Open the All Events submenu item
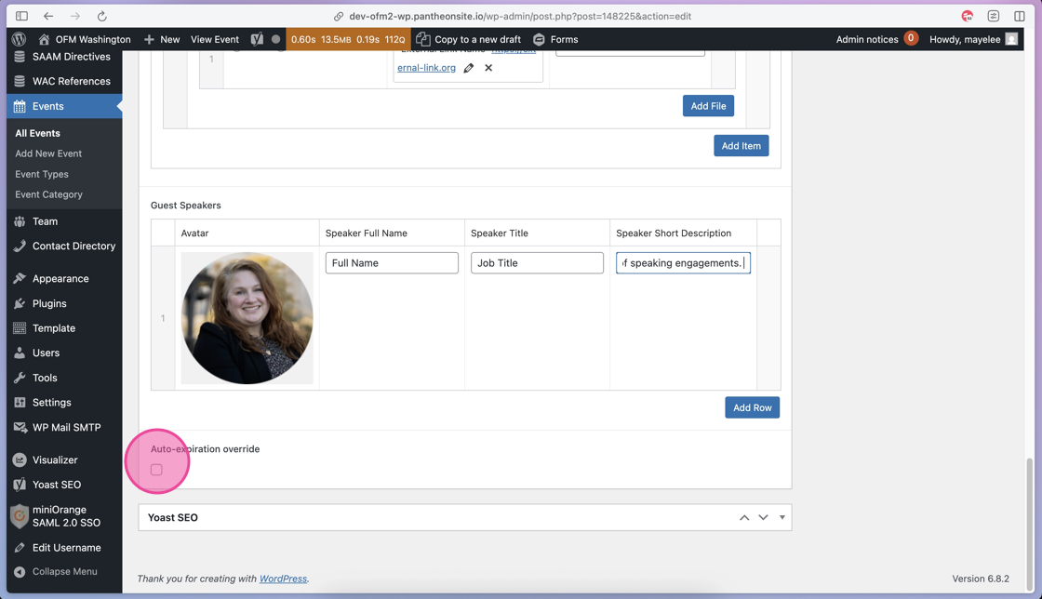The width and height of the screenshot is (1042, 599). [38, 133]
